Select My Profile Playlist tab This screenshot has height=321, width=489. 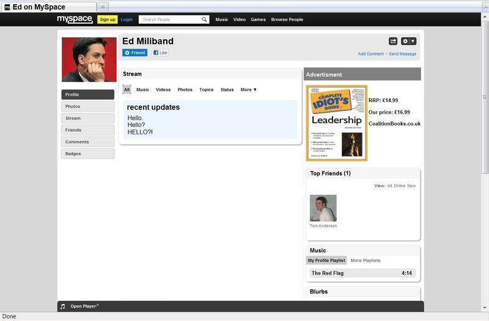[326, 261]
